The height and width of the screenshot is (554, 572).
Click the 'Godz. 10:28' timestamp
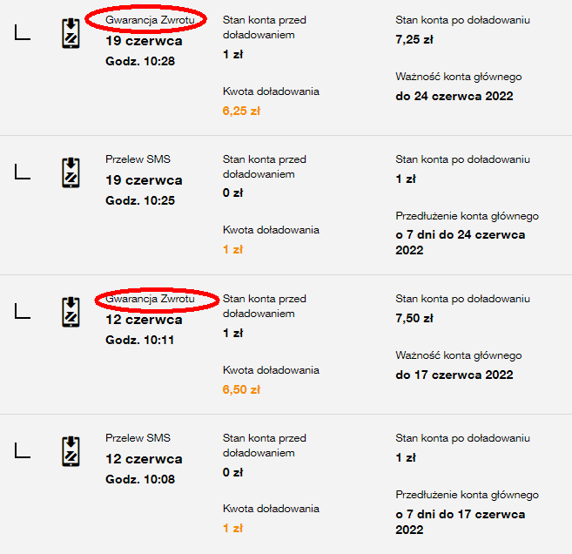[x=140, y=60]
